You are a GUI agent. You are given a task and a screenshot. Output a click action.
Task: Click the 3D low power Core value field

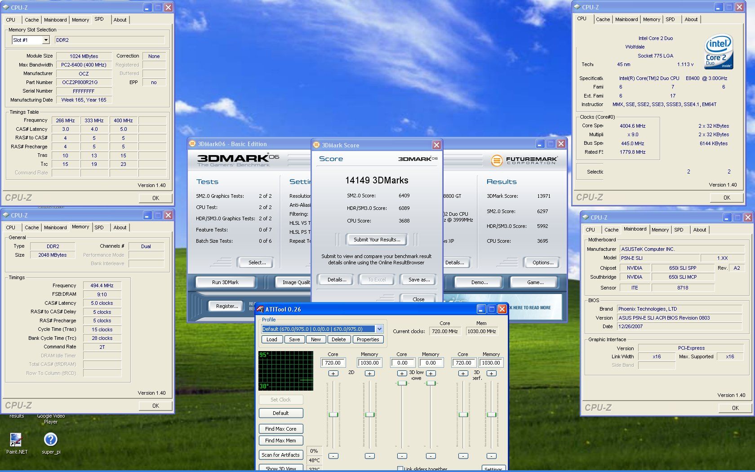tap(402, 363)
